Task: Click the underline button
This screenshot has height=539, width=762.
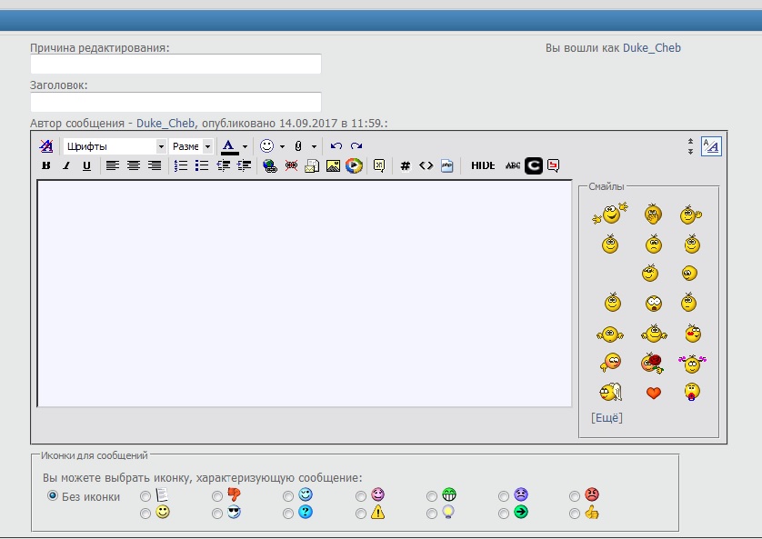Action: point(86,165)
